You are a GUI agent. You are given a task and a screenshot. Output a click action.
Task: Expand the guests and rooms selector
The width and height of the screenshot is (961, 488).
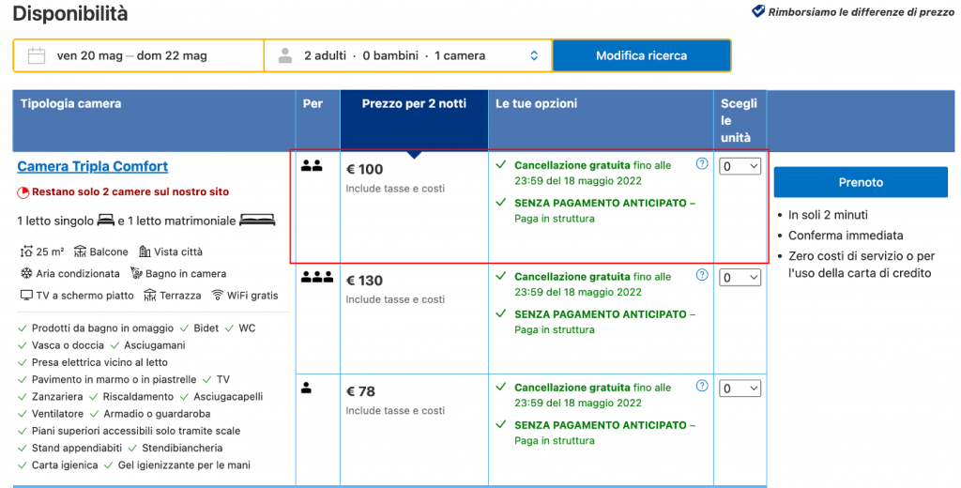534,55
